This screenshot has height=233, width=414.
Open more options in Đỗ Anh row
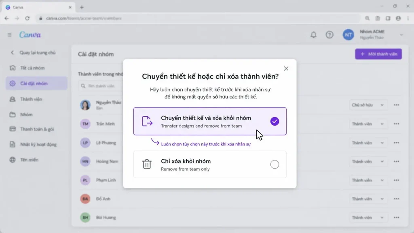click(396, 199)
